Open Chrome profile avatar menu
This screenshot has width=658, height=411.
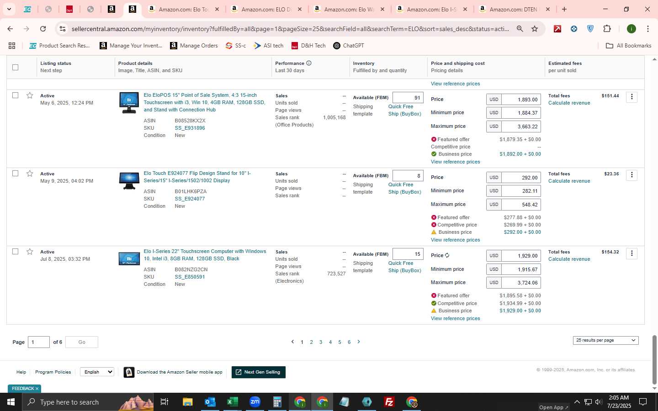click(631, 29)
